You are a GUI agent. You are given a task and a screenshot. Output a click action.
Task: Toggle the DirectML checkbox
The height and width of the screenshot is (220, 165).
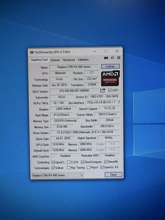pos(106,162)
